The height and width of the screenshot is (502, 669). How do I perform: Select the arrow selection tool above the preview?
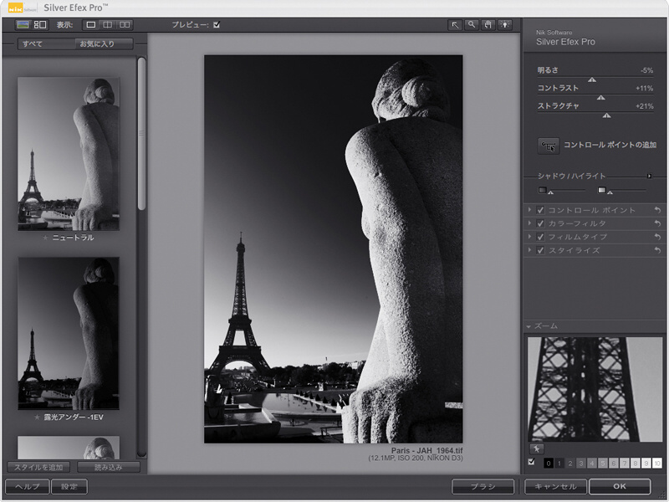(455, 25)
